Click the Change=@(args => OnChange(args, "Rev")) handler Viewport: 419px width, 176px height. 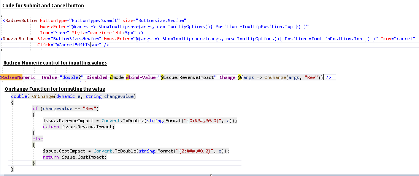coord(271,78)
